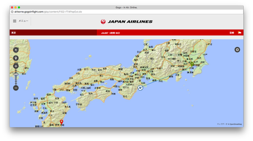The width and height of the screenshot is (253, 141).
Task: Open the hamburger menu icon
Action: (x=15, y=21)
